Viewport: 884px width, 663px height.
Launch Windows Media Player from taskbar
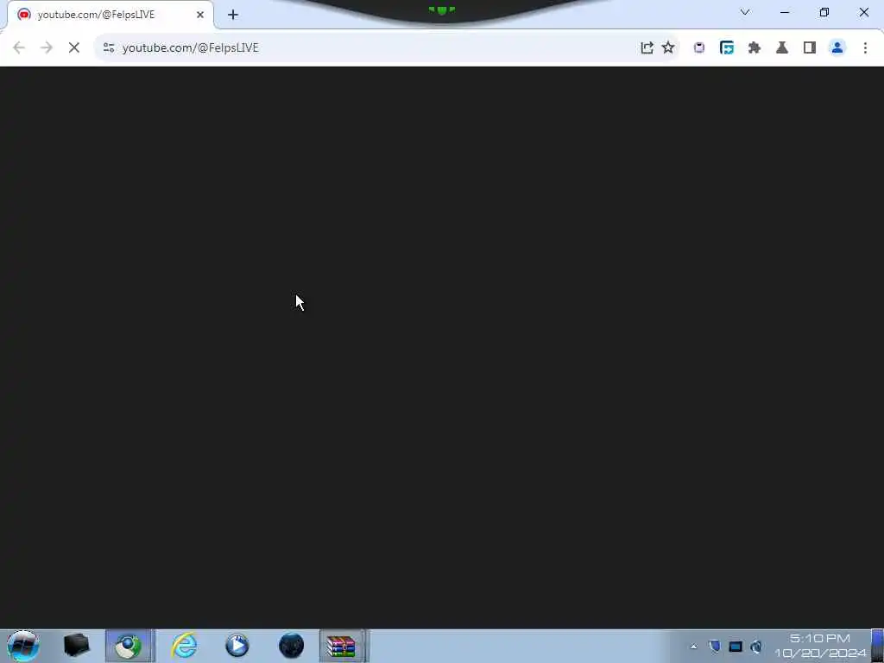pos(237,646)
